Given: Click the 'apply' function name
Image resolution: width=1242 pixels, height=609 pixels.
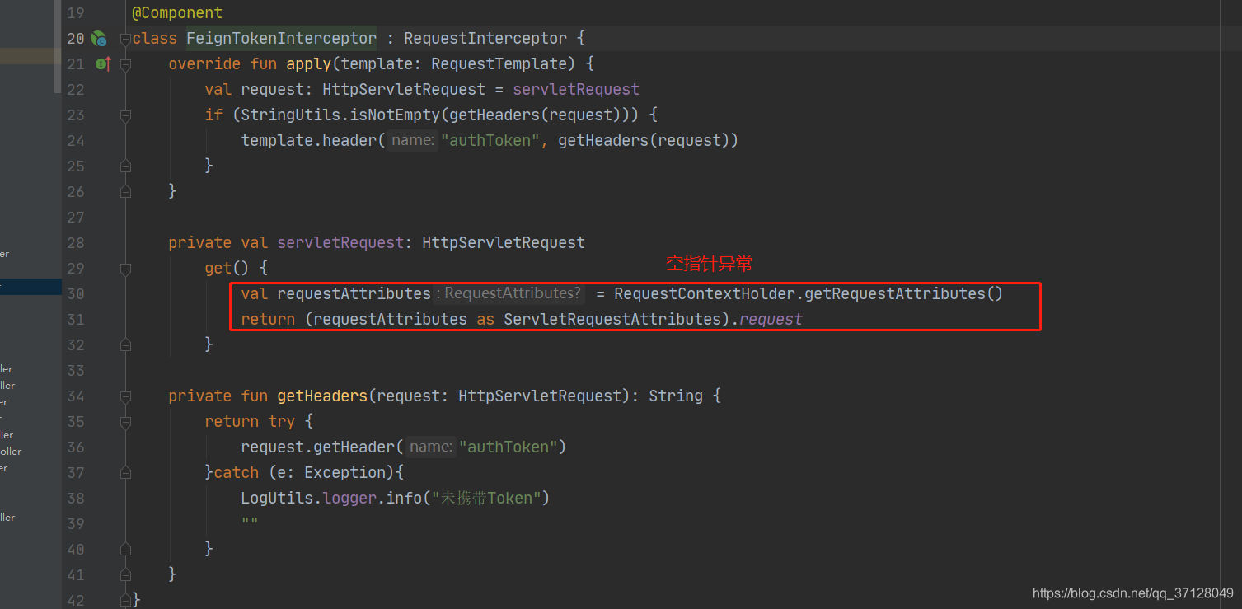Looking at the screenshot, I should [309, 63].
